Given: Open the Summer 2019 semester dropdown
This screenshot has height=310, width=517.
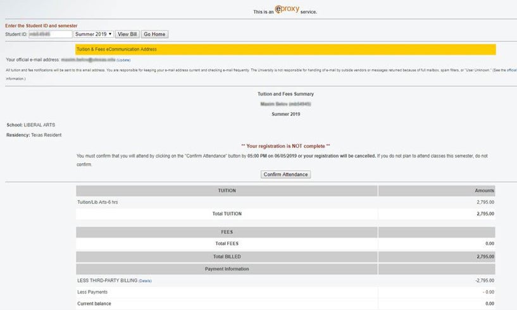Looking at the screenshot, I should 94,34.
